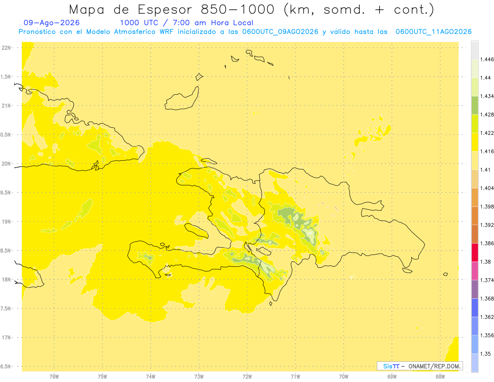Click the pink legend swatch between 1.374 and 1.38

pyautogui.click(x=475, y=271)
